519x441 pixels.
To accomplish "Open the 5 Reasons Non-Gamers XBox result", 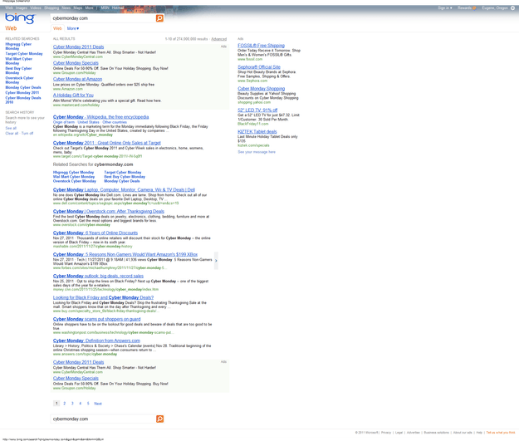I will [125, 255].
